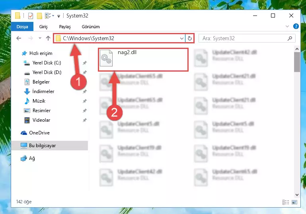The height and width of the screenshot is (214, 306).
Task: Expand the ribbon with the chevron
Action: [x=287, y=26]
